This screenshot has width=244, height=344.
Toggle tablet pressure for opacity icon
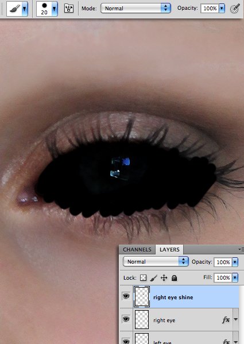(235, 9)
